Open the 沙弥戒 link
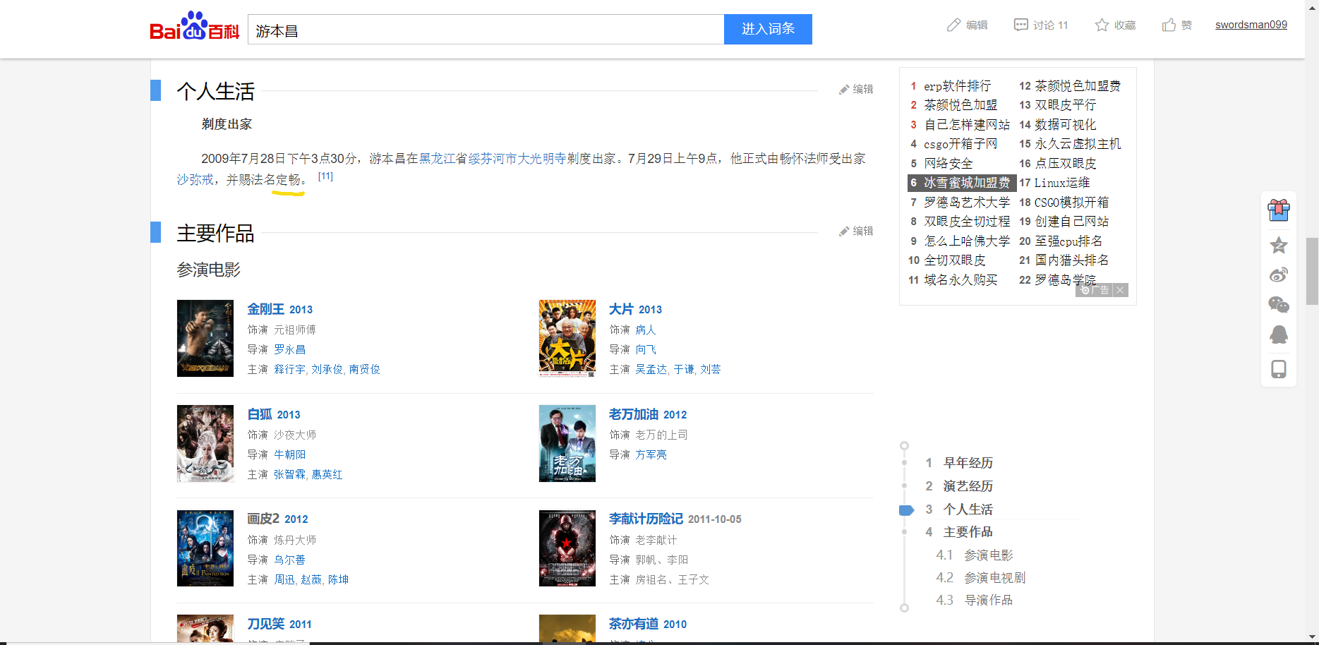Viewport: 1319px width, 645px height. (x=195, y=180)
